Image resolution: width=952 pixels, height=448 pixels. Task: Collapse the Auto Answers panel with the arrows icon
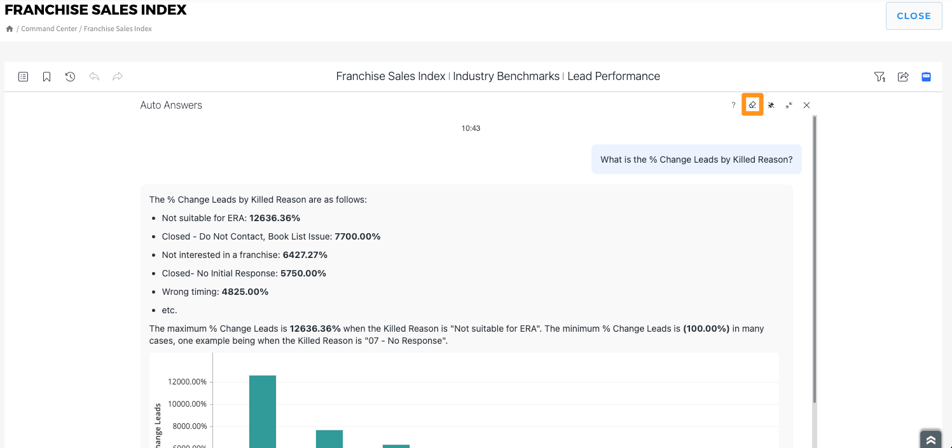[x=789, y=105]
